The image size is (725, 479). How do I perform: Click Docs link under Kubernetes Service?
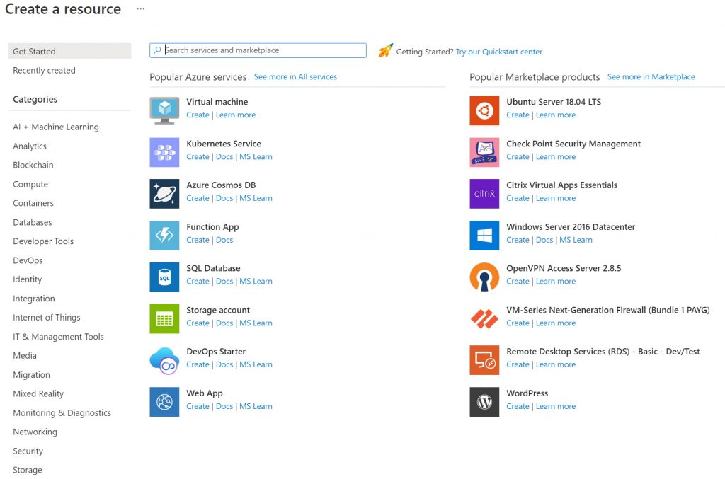224,156
